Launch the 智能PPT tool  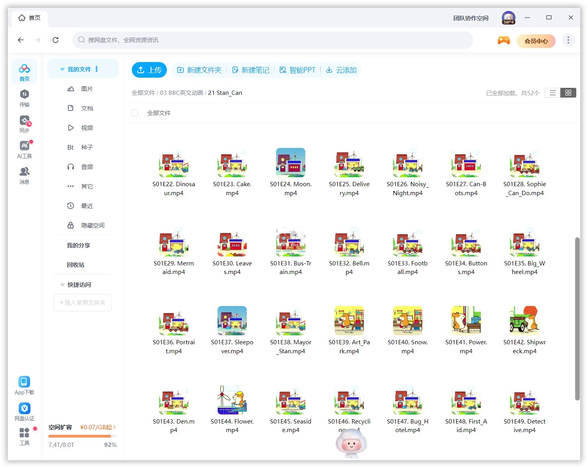(x=298, y=70)
